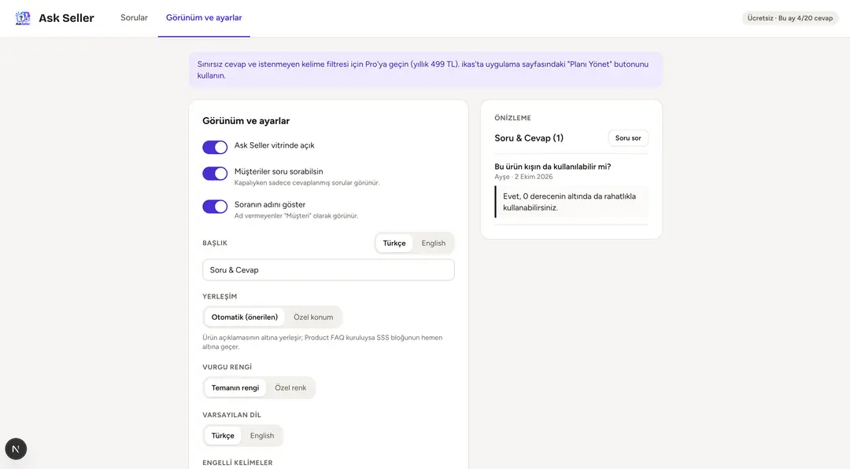The width and height of the screenshot is (850, 469).
Task: Turn off the Soranın adını göster switch
Action: [215, 207]
